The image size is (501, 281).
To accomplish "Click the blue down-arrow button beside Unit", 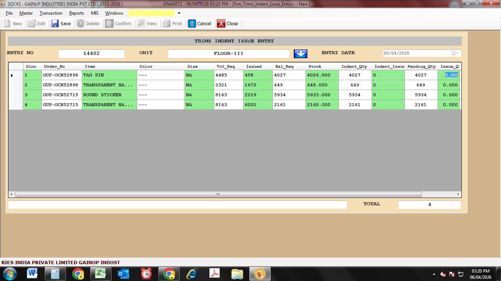I will 300,53.
